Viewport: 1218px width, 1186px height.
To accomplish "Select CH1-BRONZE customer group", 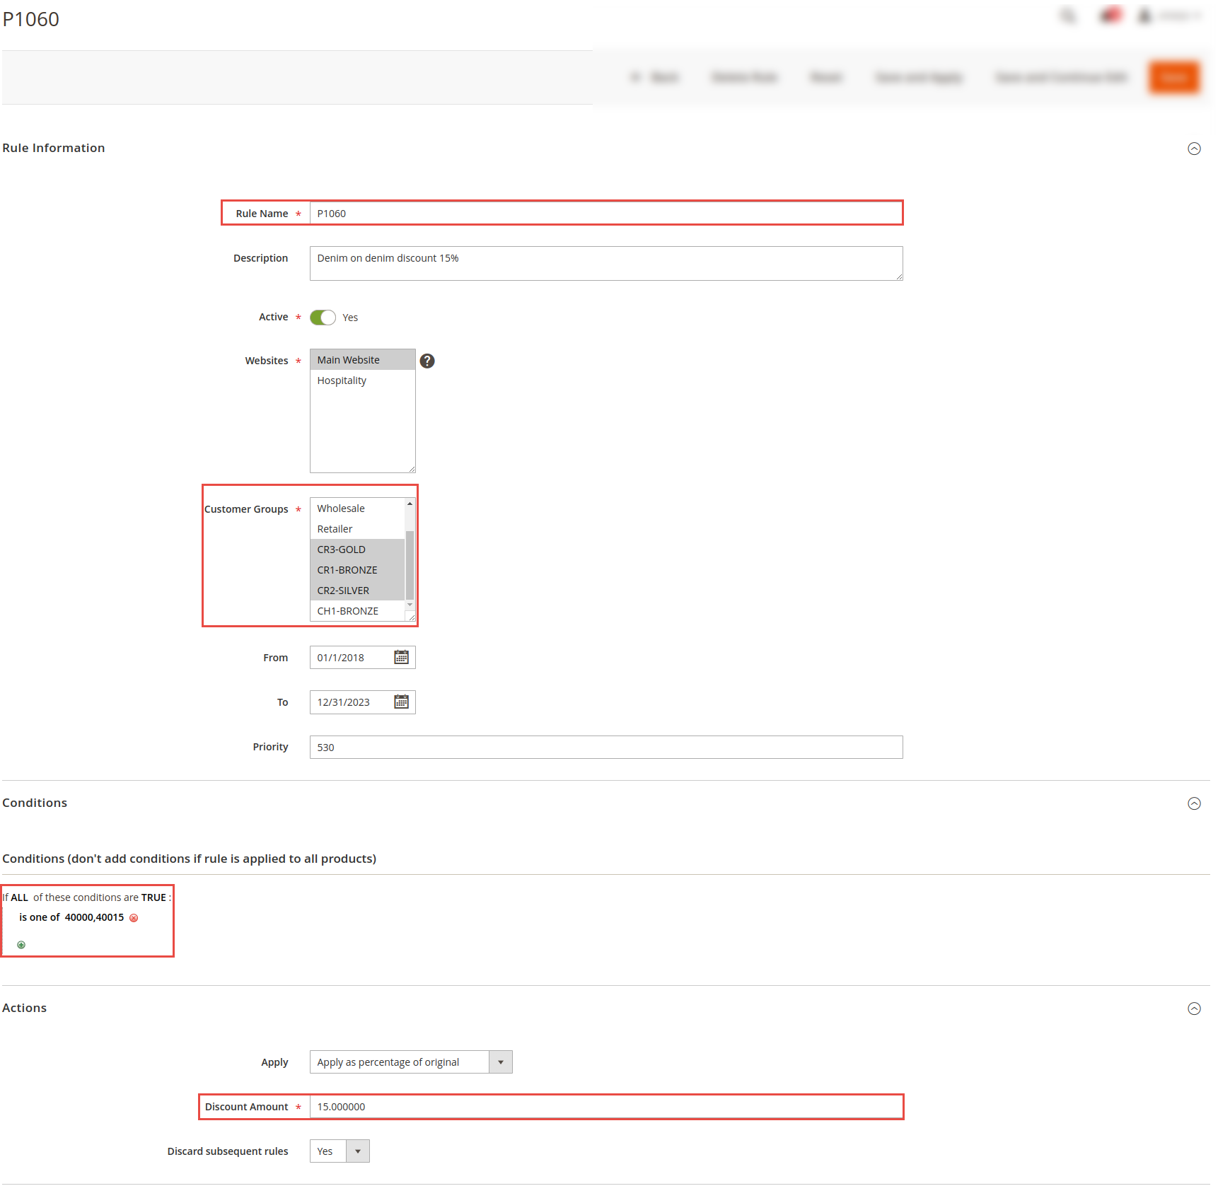I will tap(357, 611).
